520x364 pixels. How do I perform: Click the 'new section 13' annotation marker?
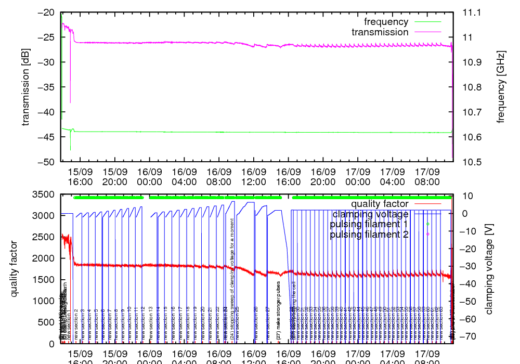151,323
